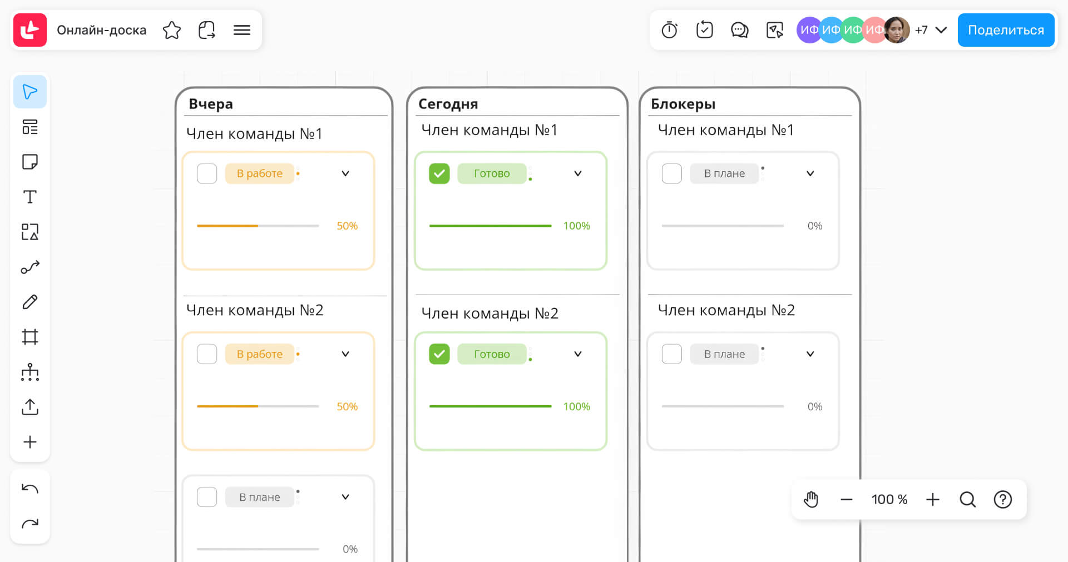Select the frame tool
Image resolution: width=1068 pixels, height=562 pixels.
tap(30, 337)
